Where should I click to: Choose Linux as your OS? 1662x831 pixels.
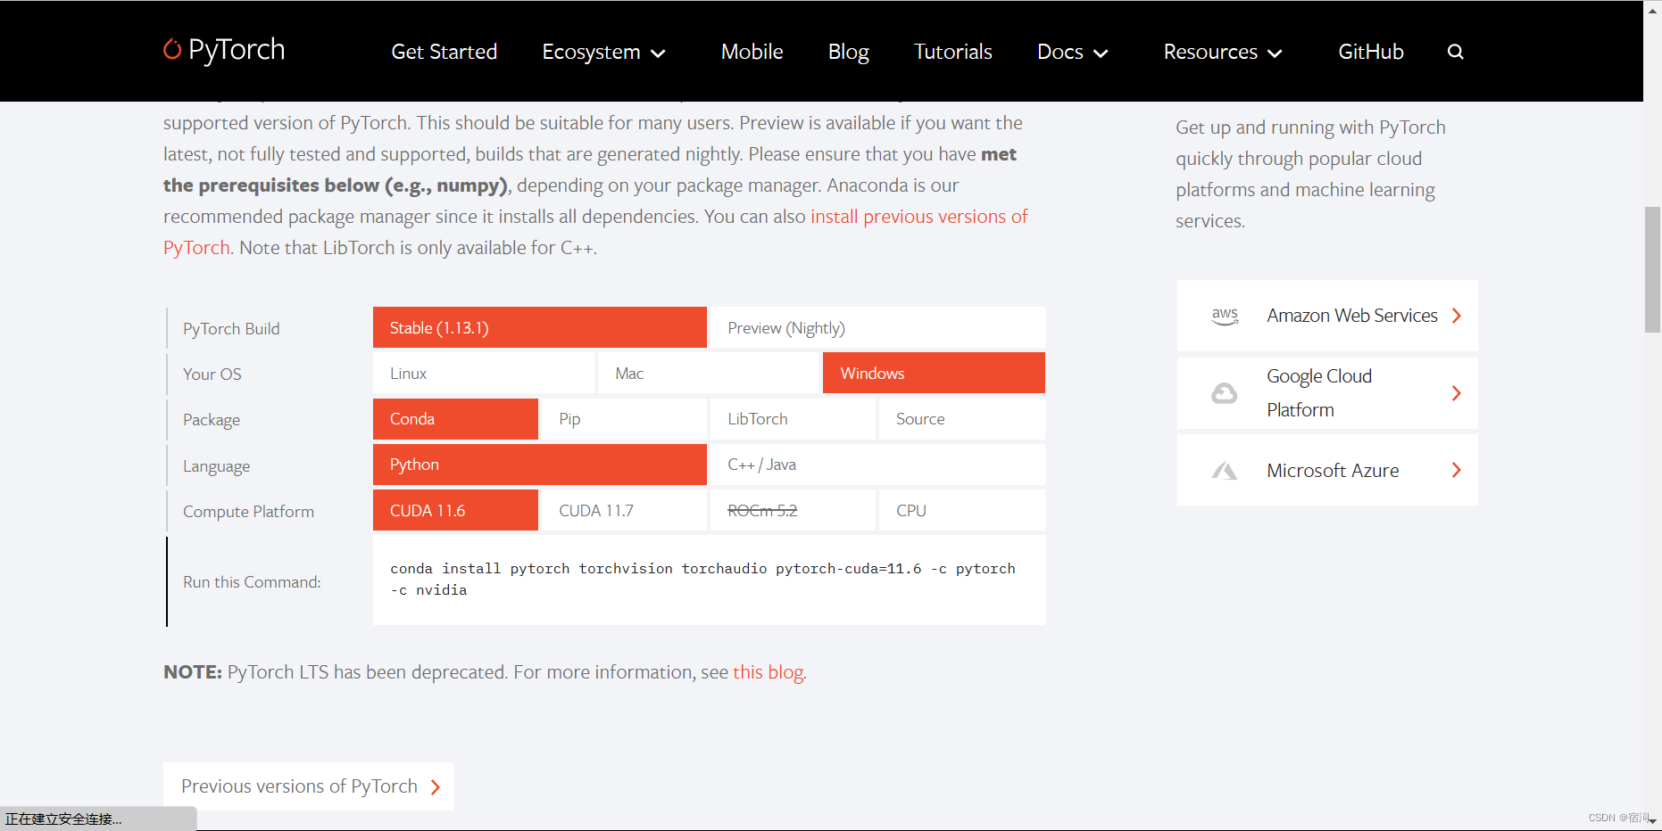[484, 373]
